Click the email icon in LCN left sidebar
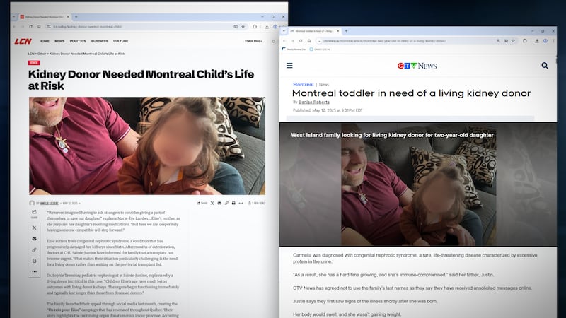 click(34, 238)
